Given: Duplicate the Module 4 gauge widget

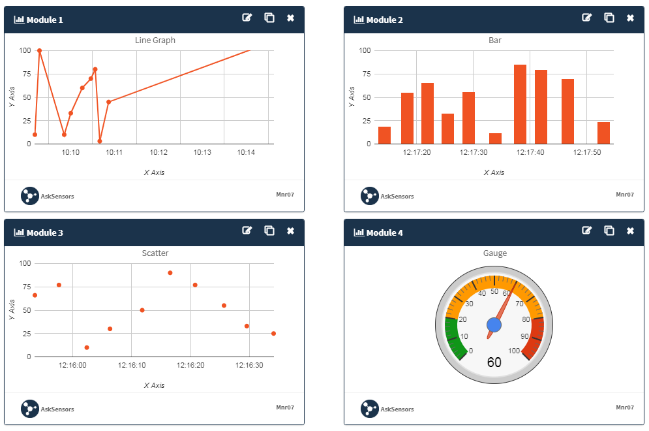Looking at the screenshot, I should (609, 231).
